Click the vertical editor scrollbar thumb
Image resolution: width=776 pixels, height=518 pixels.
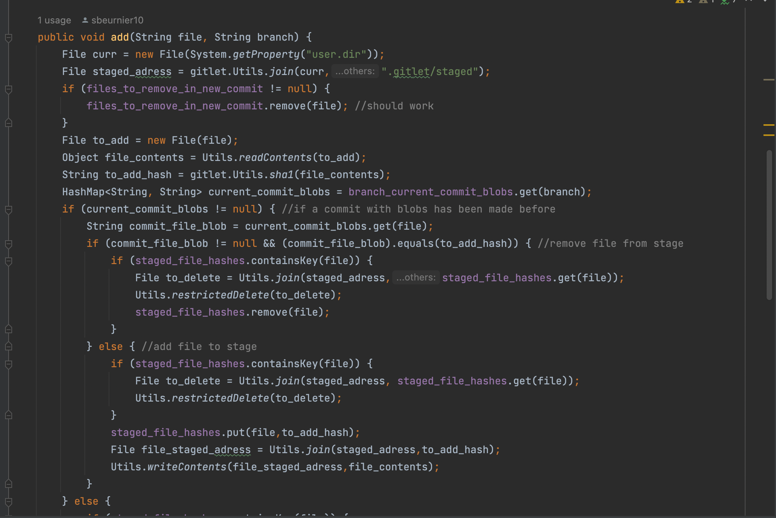coord(769,225)
